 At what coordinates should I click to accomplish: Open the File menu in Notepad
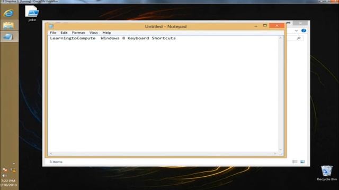[x=53, y=33]
